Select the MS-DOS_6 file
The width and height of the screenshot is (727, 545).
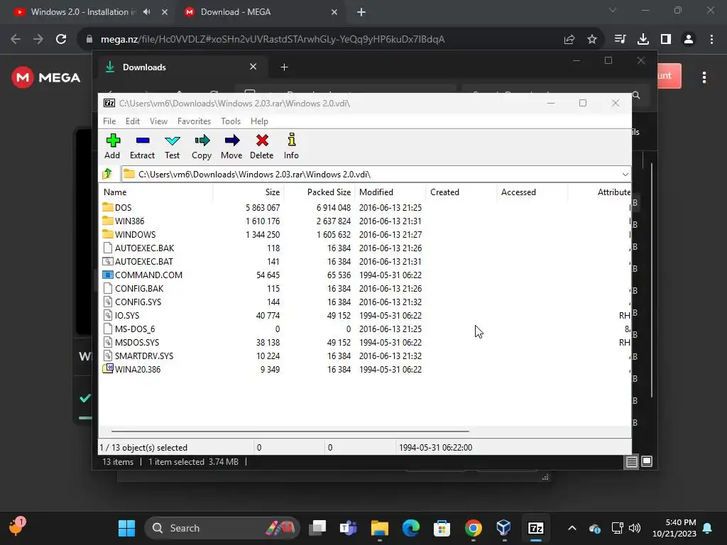click(134, 329)
